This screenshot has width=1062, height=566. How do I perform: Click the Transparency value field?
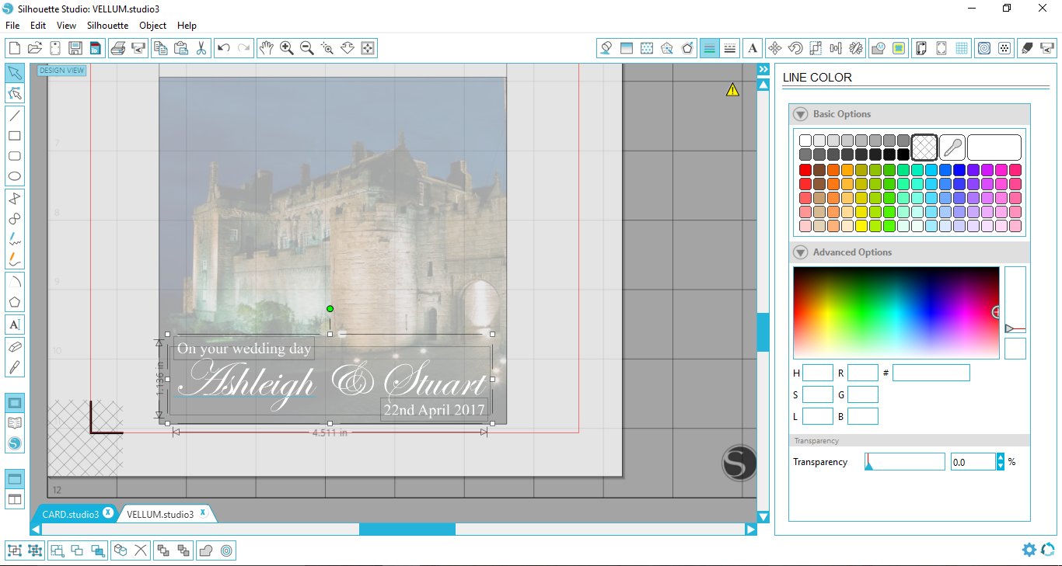(x=973, y=462)
